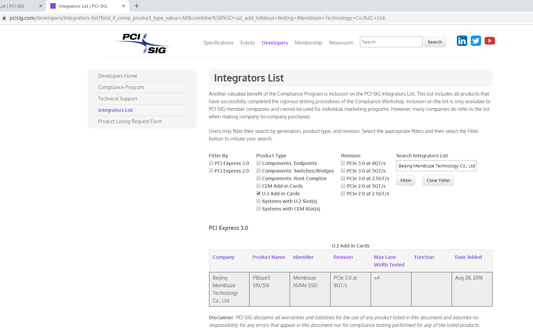Screen dimensions: 533x330
Task: Close the Integrators List browser tab
Action: 124,6
